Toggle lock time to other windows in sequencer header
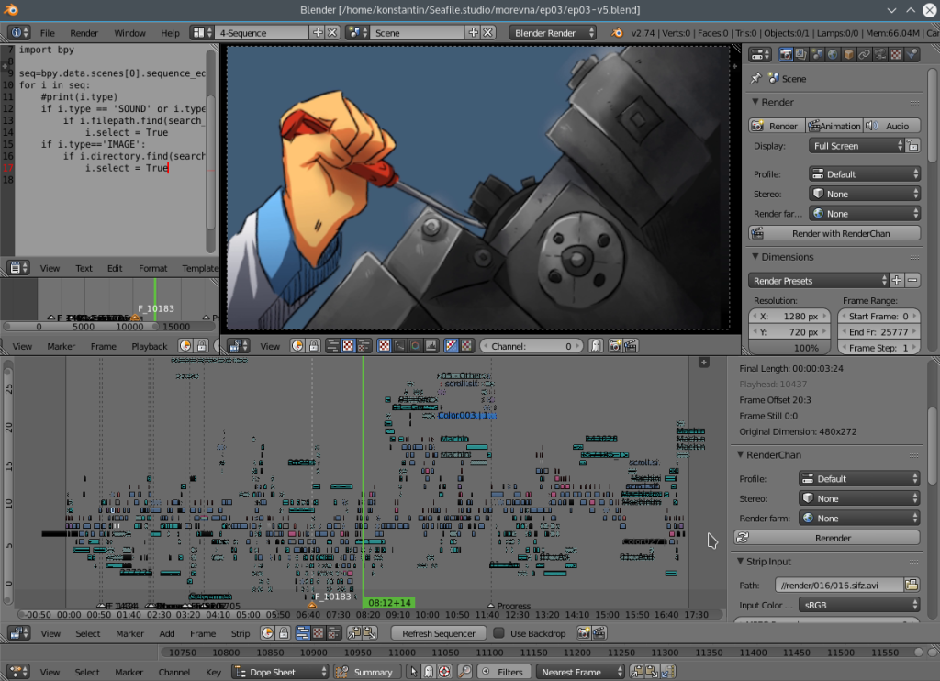Viewport: 940px width, 681px height. (x=284, y=633)
